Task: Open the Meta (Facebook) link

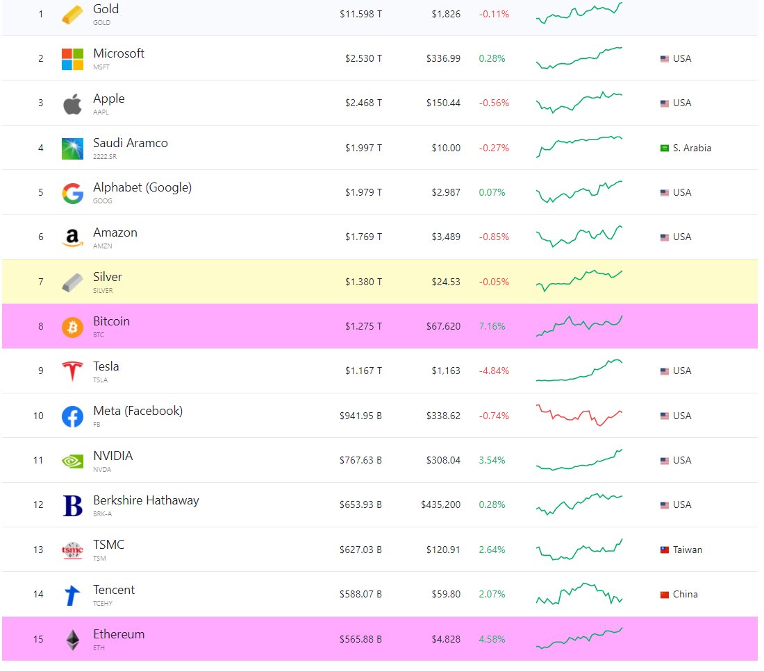Action: pyautogui.click(x=138, y=411)
